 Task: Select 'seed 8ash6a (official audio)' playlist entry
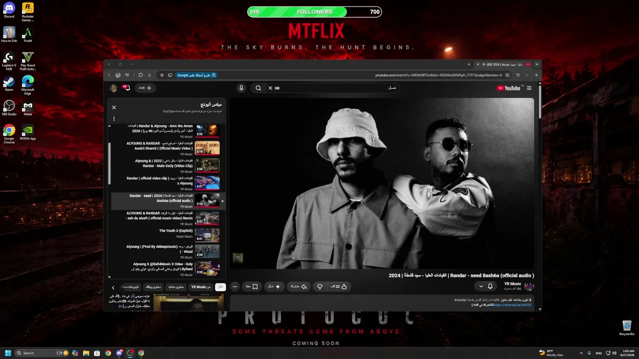click(167, 200)
